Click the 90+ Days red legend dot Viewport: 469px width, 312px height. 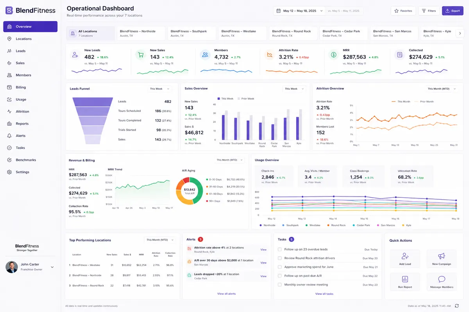pyautogui.click(x=207, y=201)
